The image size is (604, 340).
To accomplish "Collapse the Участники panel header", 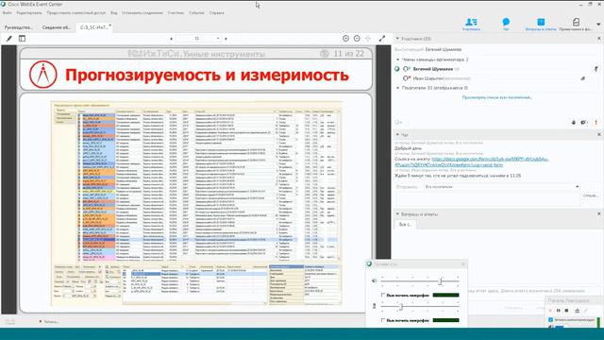I will coord(397,39).
